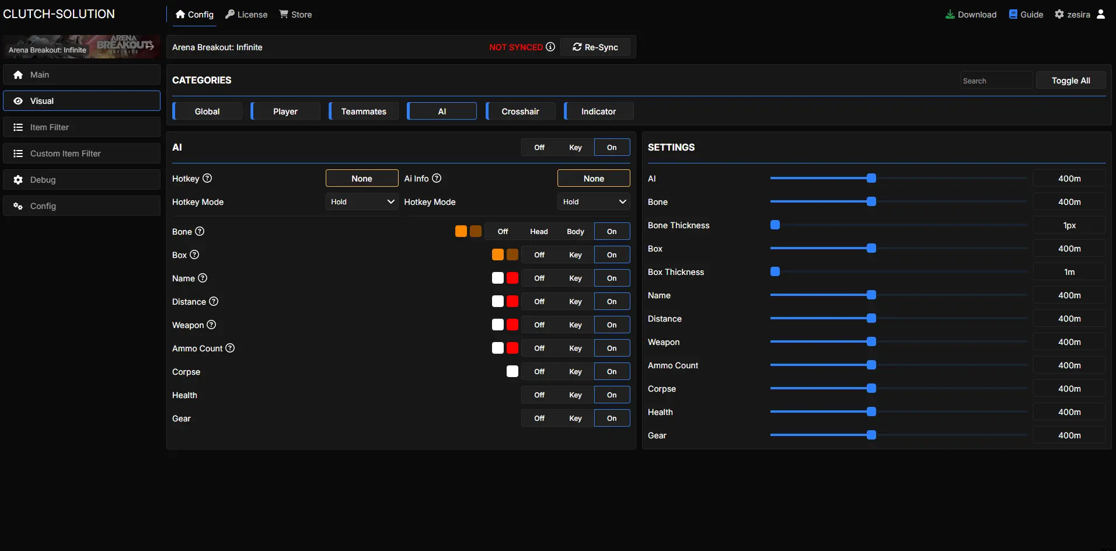Screen dimensions: 1116x551
Task: Click the help icon next to Ai Info
Action: (x=437, y=178)
